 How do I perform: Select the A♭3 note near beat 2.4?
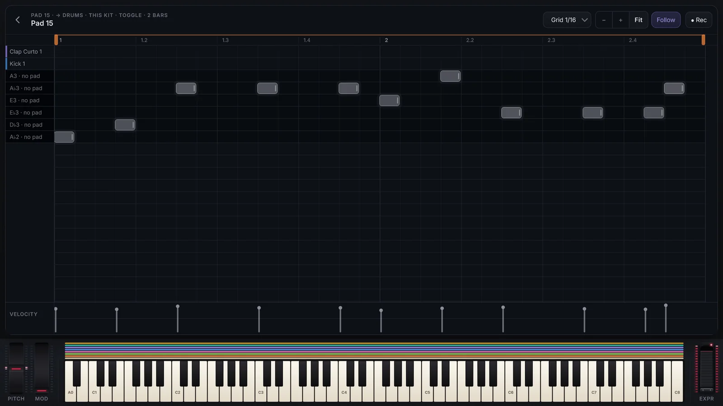pyautogui.click(x=674, y=88)
